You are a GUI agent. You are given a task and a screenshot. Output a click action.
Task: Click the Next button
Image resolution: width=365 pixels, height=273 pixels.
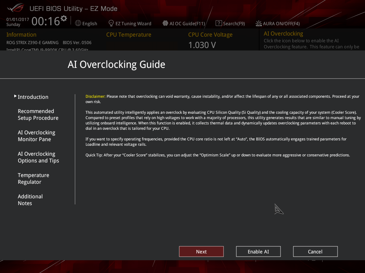[x=201, y=251]
